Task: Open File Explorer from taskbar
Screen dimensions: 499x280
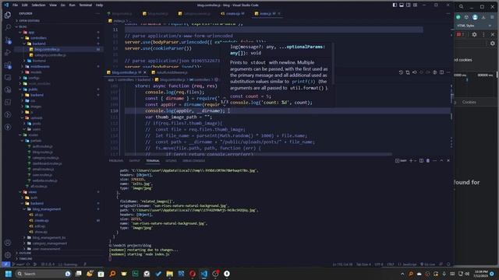Action: point(170,274)
